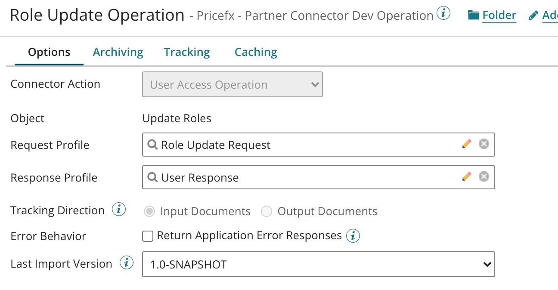Choose Output Documents tracking direction
The height and width of the screenshot is (290, 558).
click(x=267, y=211)
